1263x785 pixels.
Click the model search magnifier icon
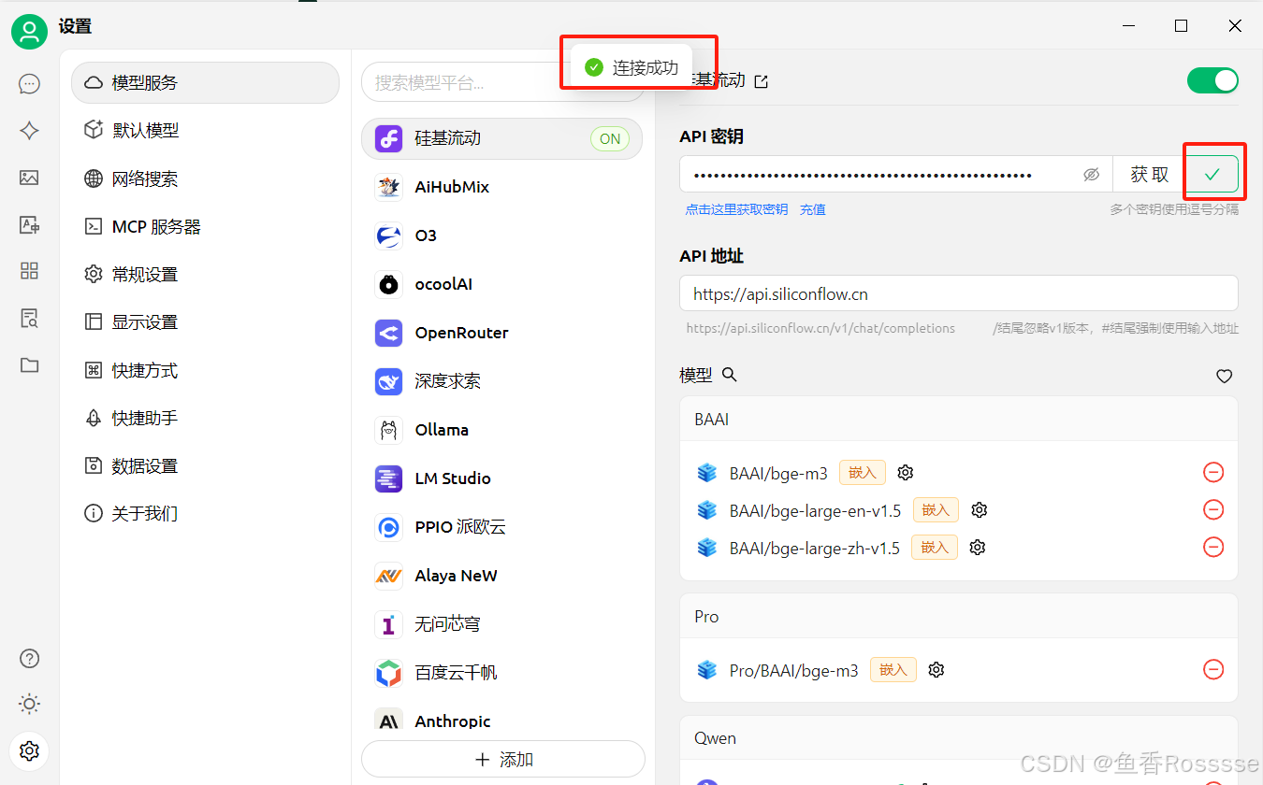point(730,375)
